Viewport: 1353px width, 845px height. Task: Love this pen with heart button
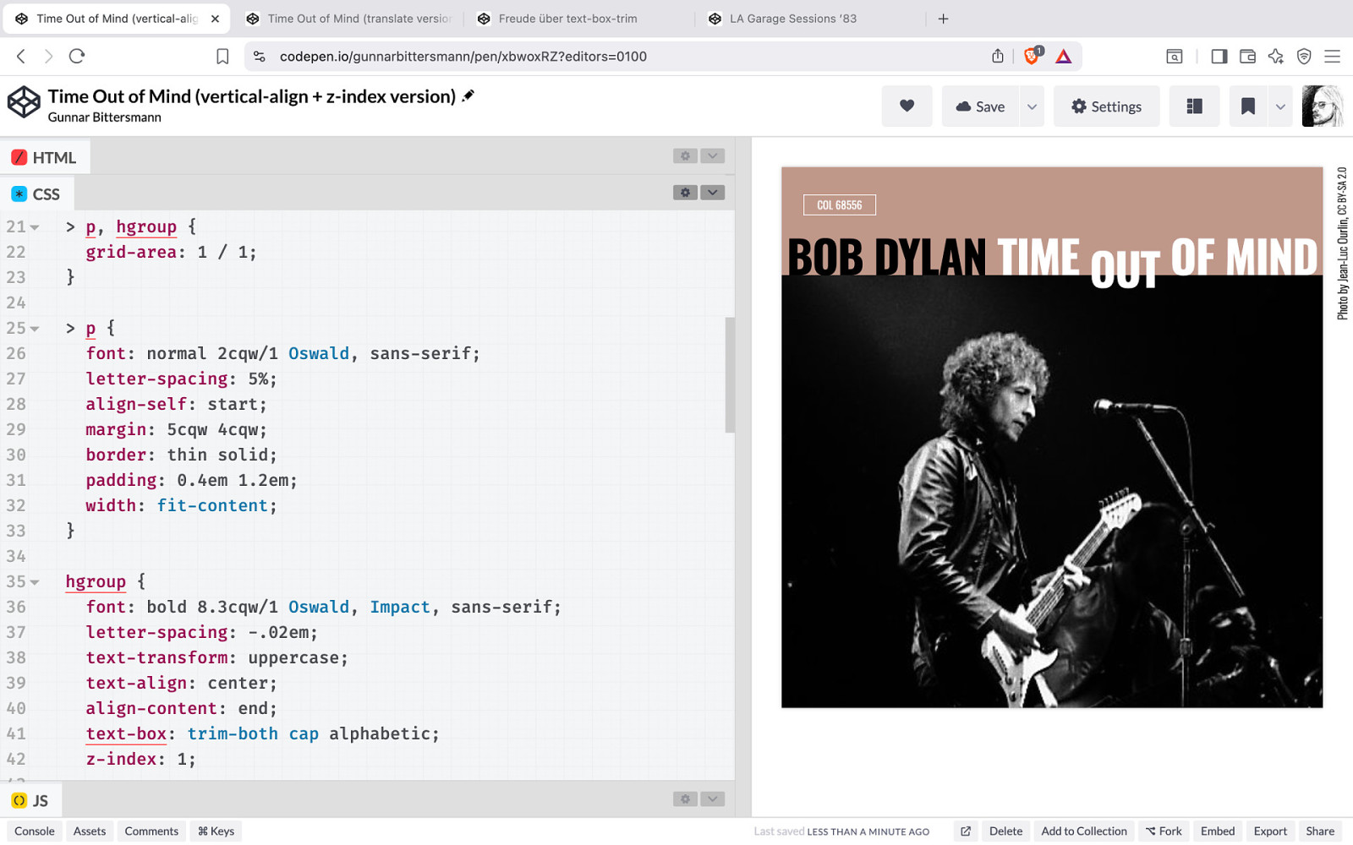pos(907,106)
